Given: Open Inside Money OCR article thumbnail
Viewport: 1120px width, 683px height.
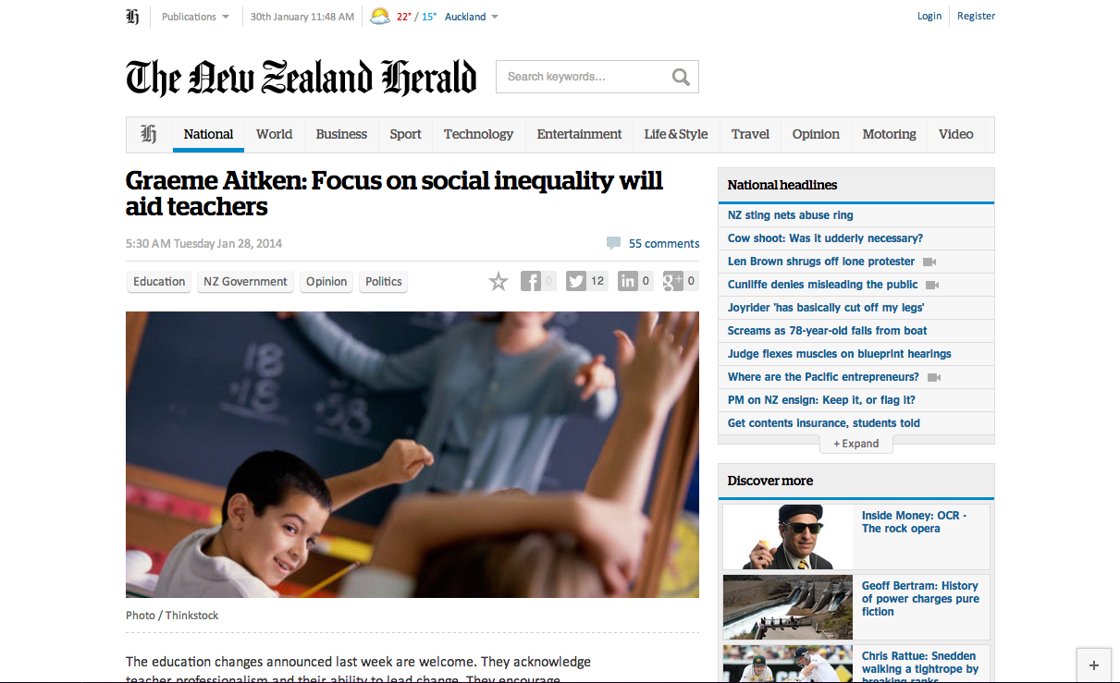Looking at the screenshot, I should click(x=788, y=536).
